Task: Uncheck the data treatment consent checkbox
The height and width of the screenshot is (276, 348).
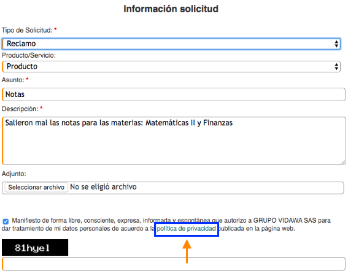Action: pos(6,221)
